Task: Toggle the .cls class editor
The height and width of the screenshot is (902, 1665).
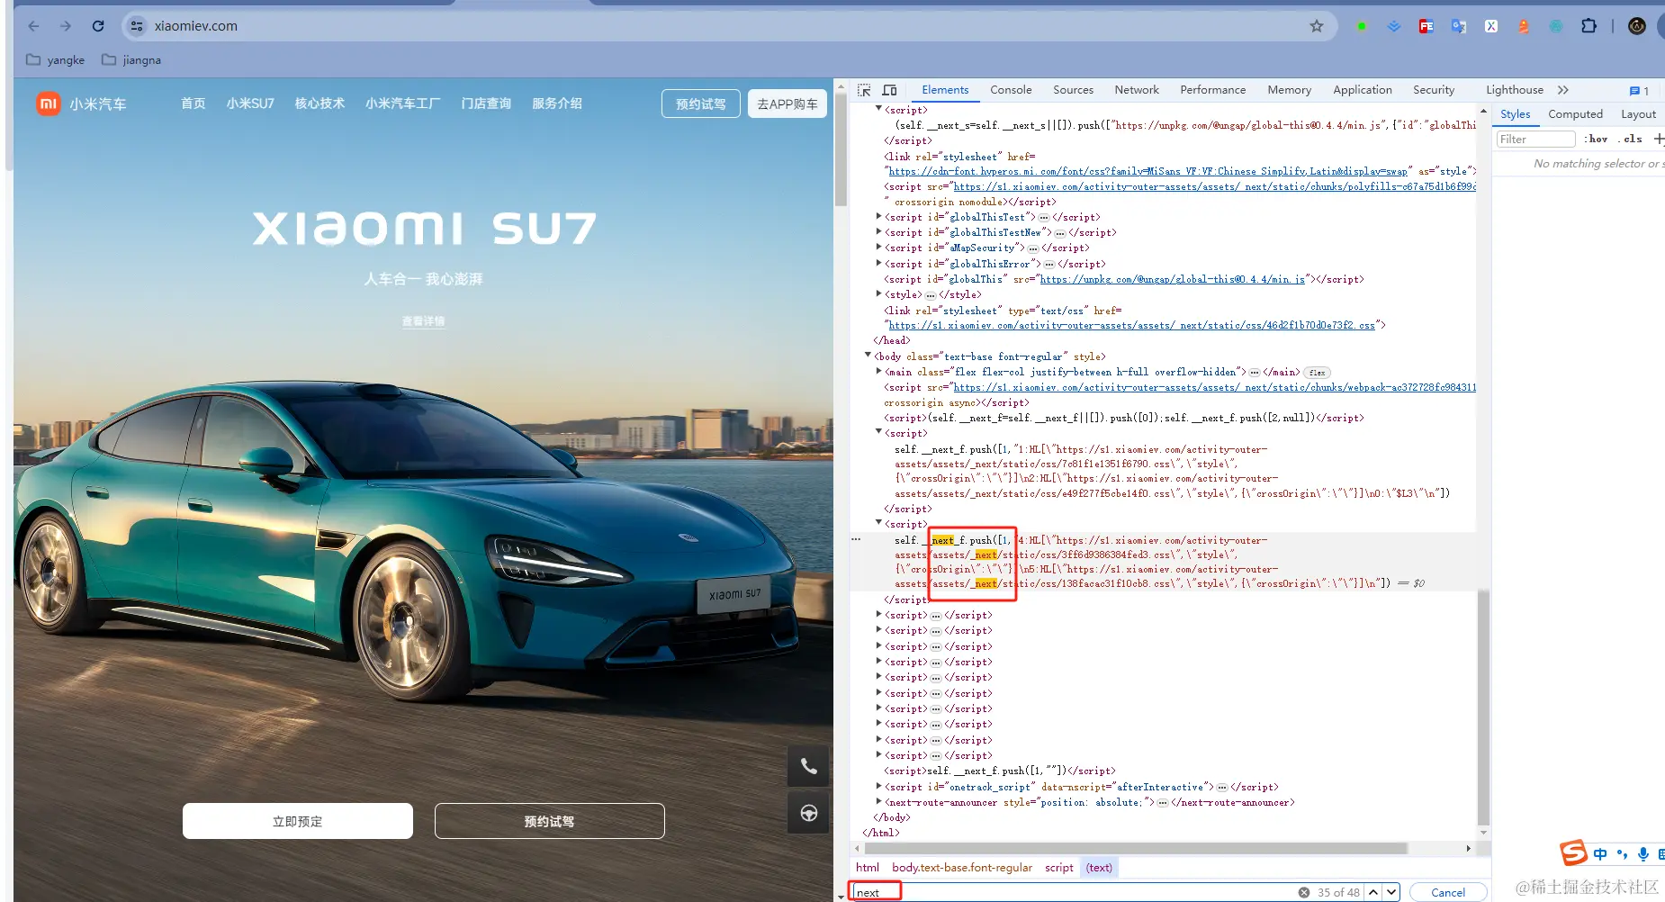Action: [x=1630, y=139]
